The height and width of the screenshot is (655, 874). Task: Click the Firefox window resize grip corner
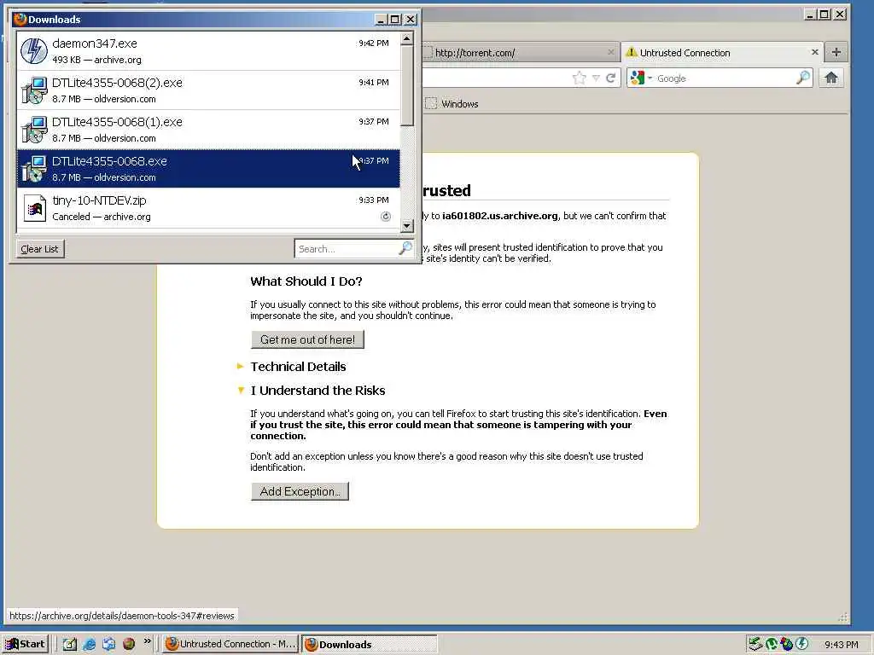842,617
